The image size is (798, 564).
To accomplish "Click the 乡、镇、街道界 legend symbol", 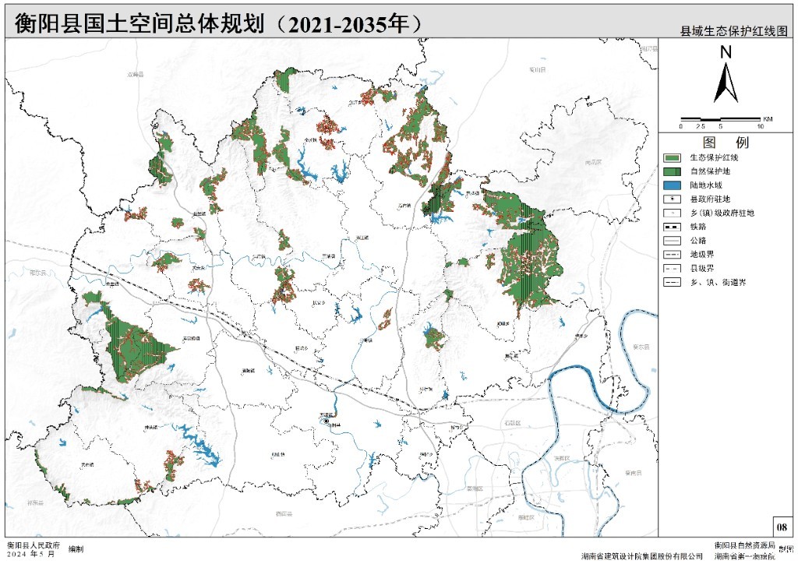I will point(673,283).
